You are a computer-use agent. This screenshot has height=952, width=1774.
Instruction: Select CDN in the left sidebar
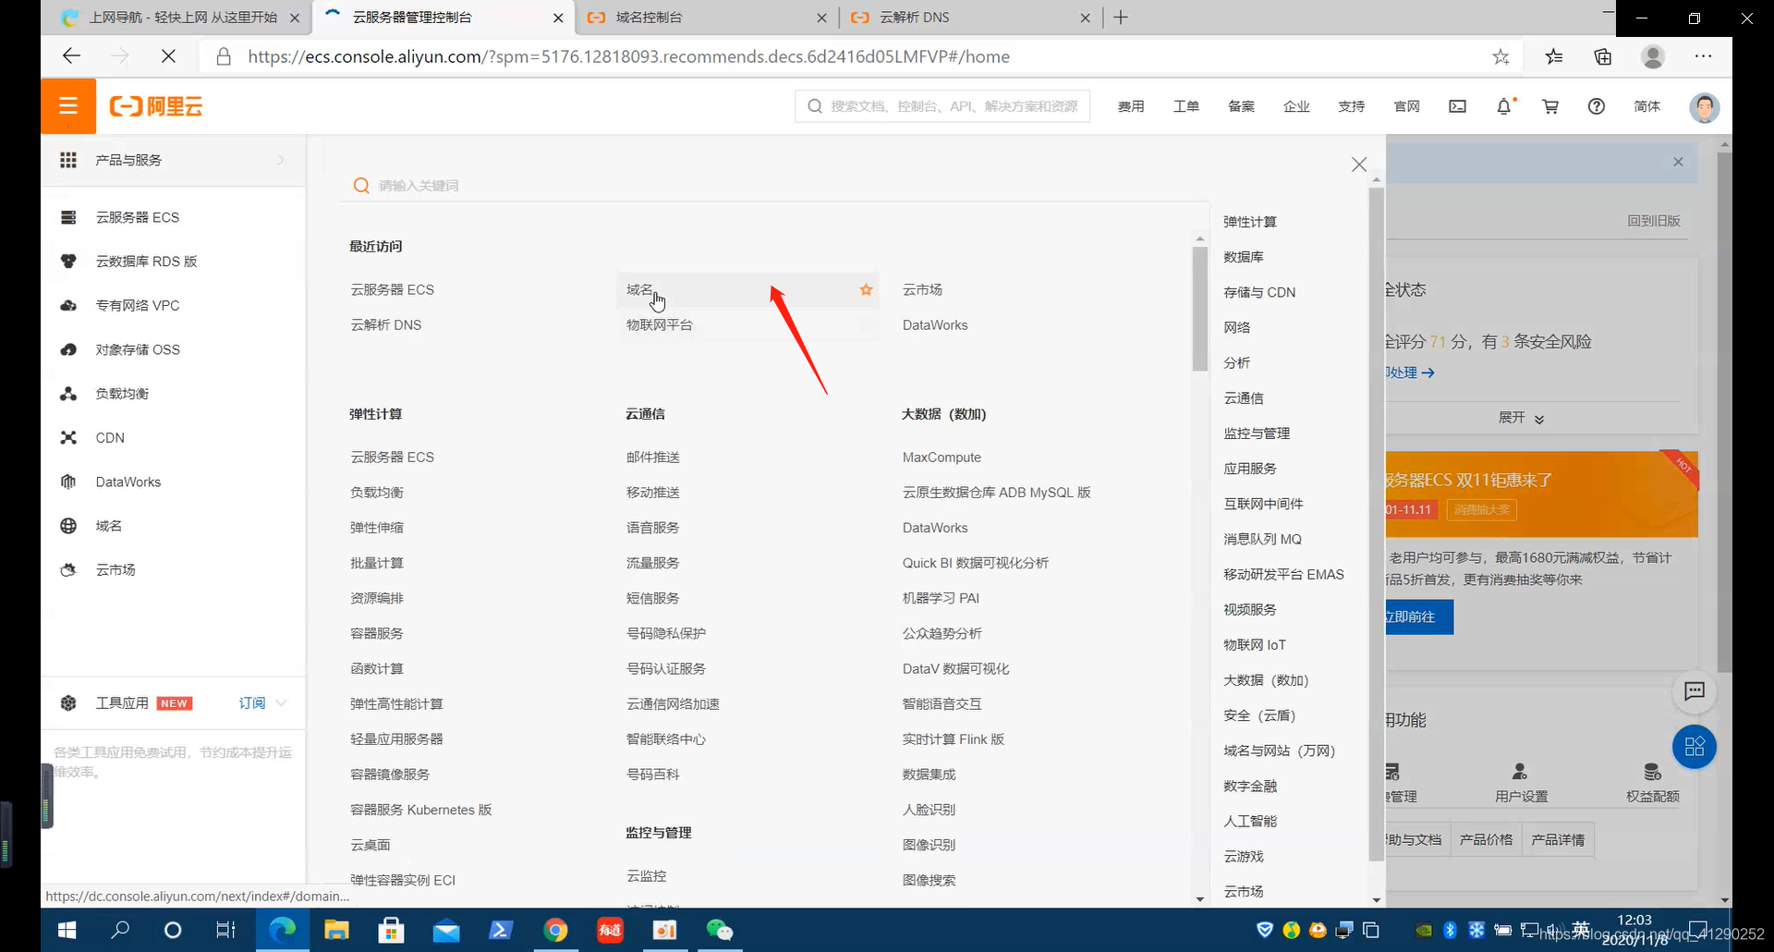click(x=109, y=437)
